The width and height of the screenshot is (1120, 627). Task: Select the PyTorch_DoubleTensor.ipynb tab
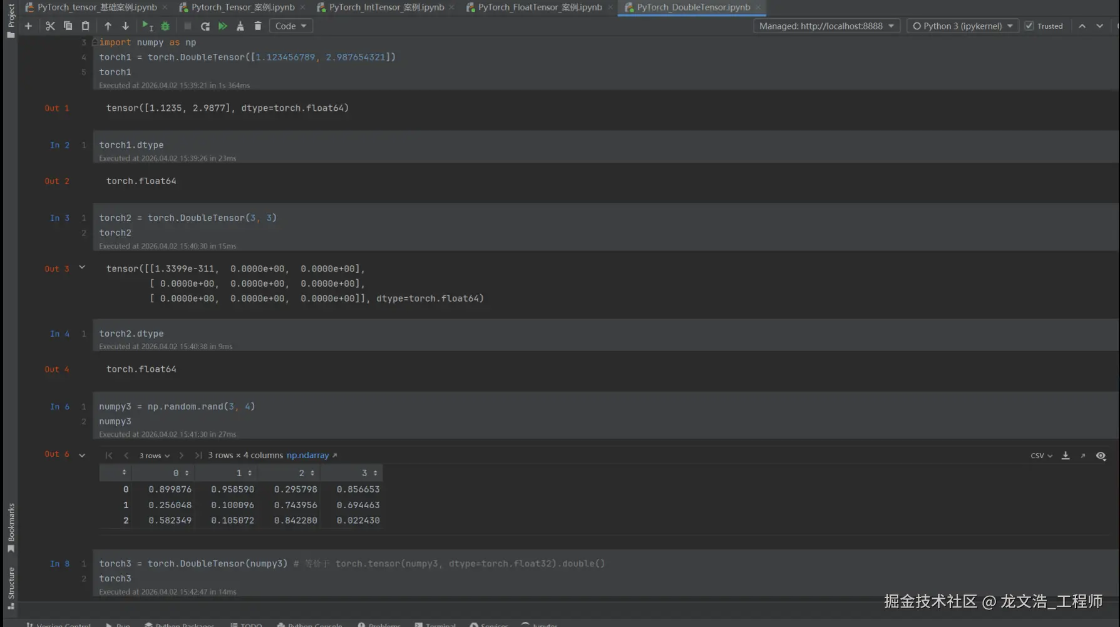point(693,7)
